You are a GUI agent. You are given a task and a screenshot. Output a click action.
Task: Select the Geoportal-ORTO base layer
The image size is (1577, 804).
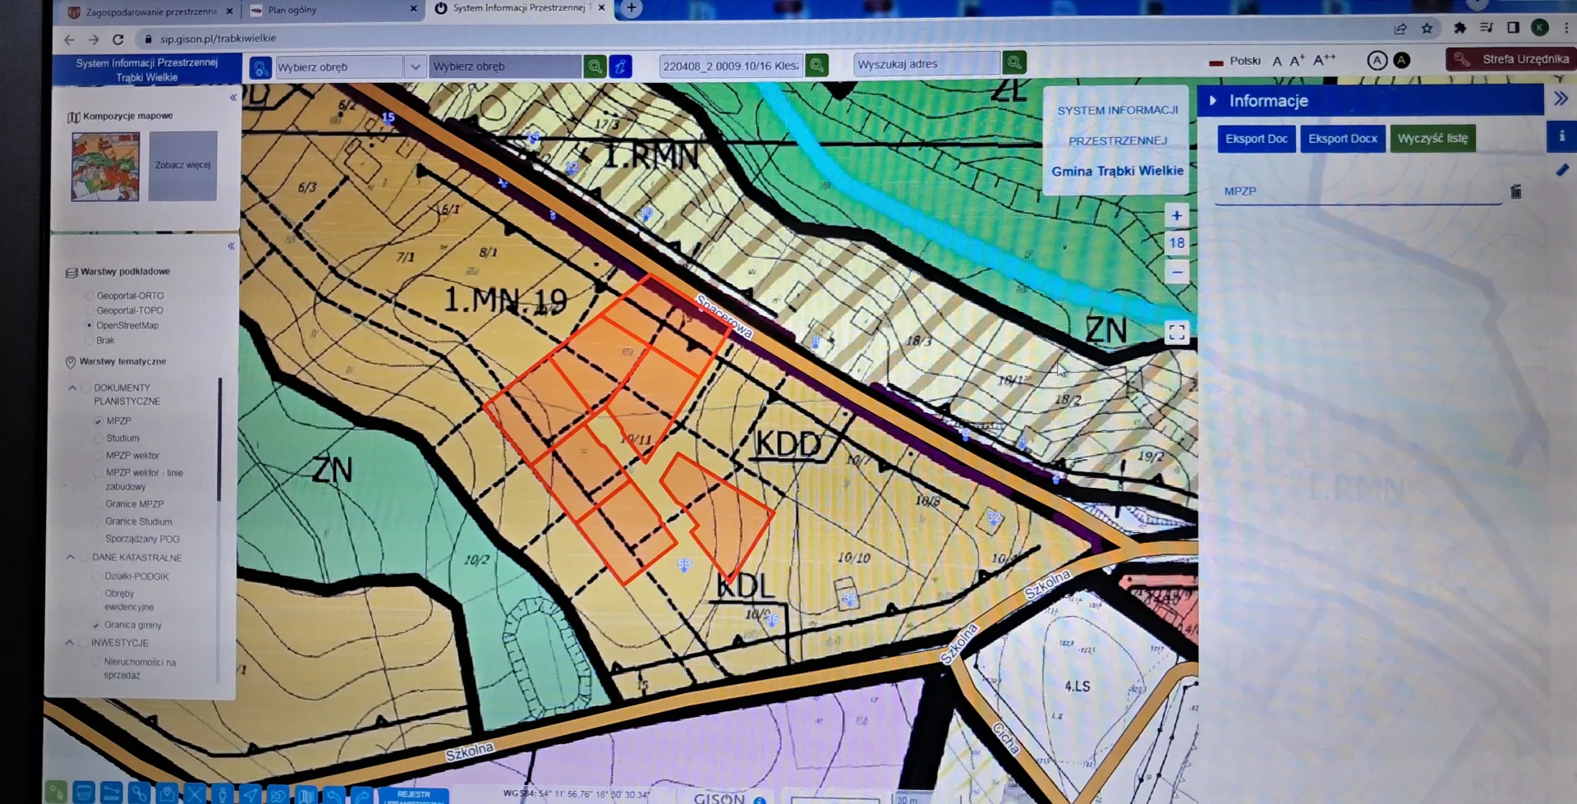[89, 296]
